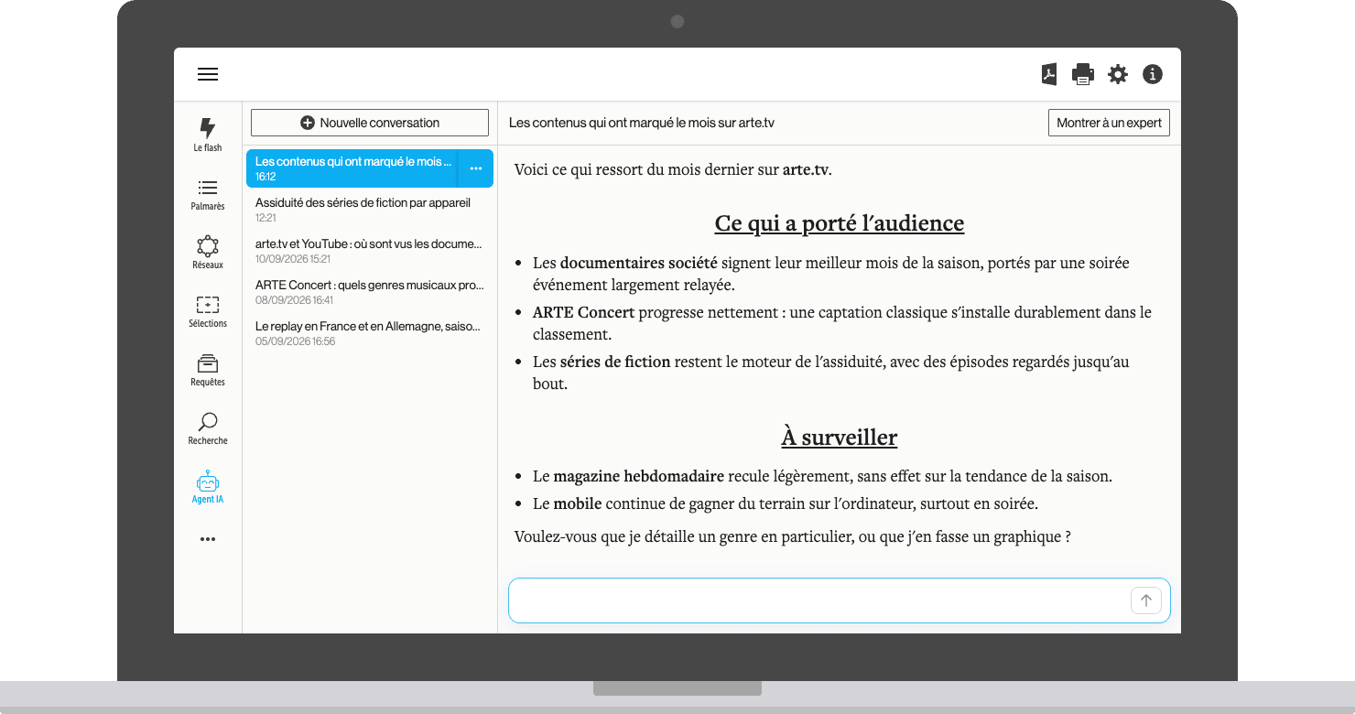Click the printer icon
The height and width of the screenshot is (714, 1355).
[1083, 74]
